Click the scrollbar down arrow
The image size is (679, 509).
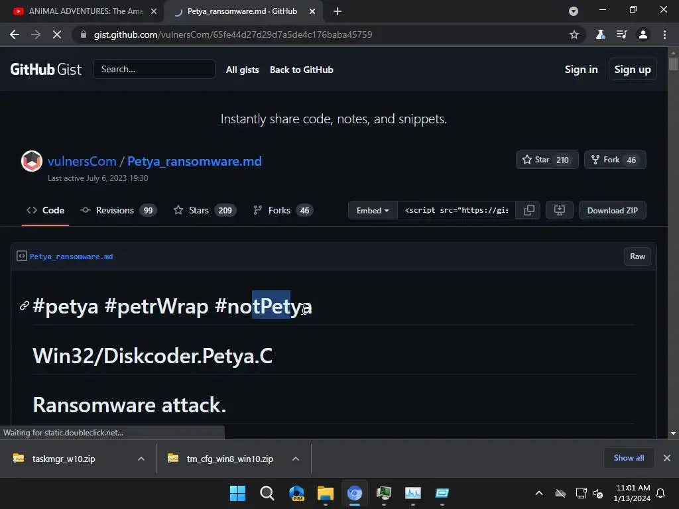[673, 433]
